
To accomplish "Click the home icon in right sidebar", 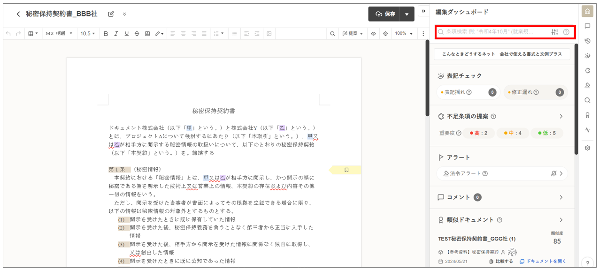I will coord(587,12).
